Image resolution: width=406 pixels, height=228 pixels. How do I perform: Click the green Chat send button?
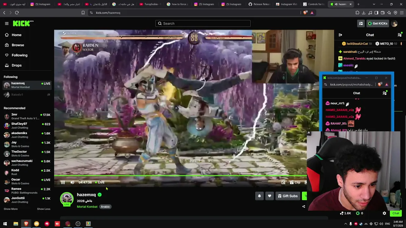tap(396, 213)
